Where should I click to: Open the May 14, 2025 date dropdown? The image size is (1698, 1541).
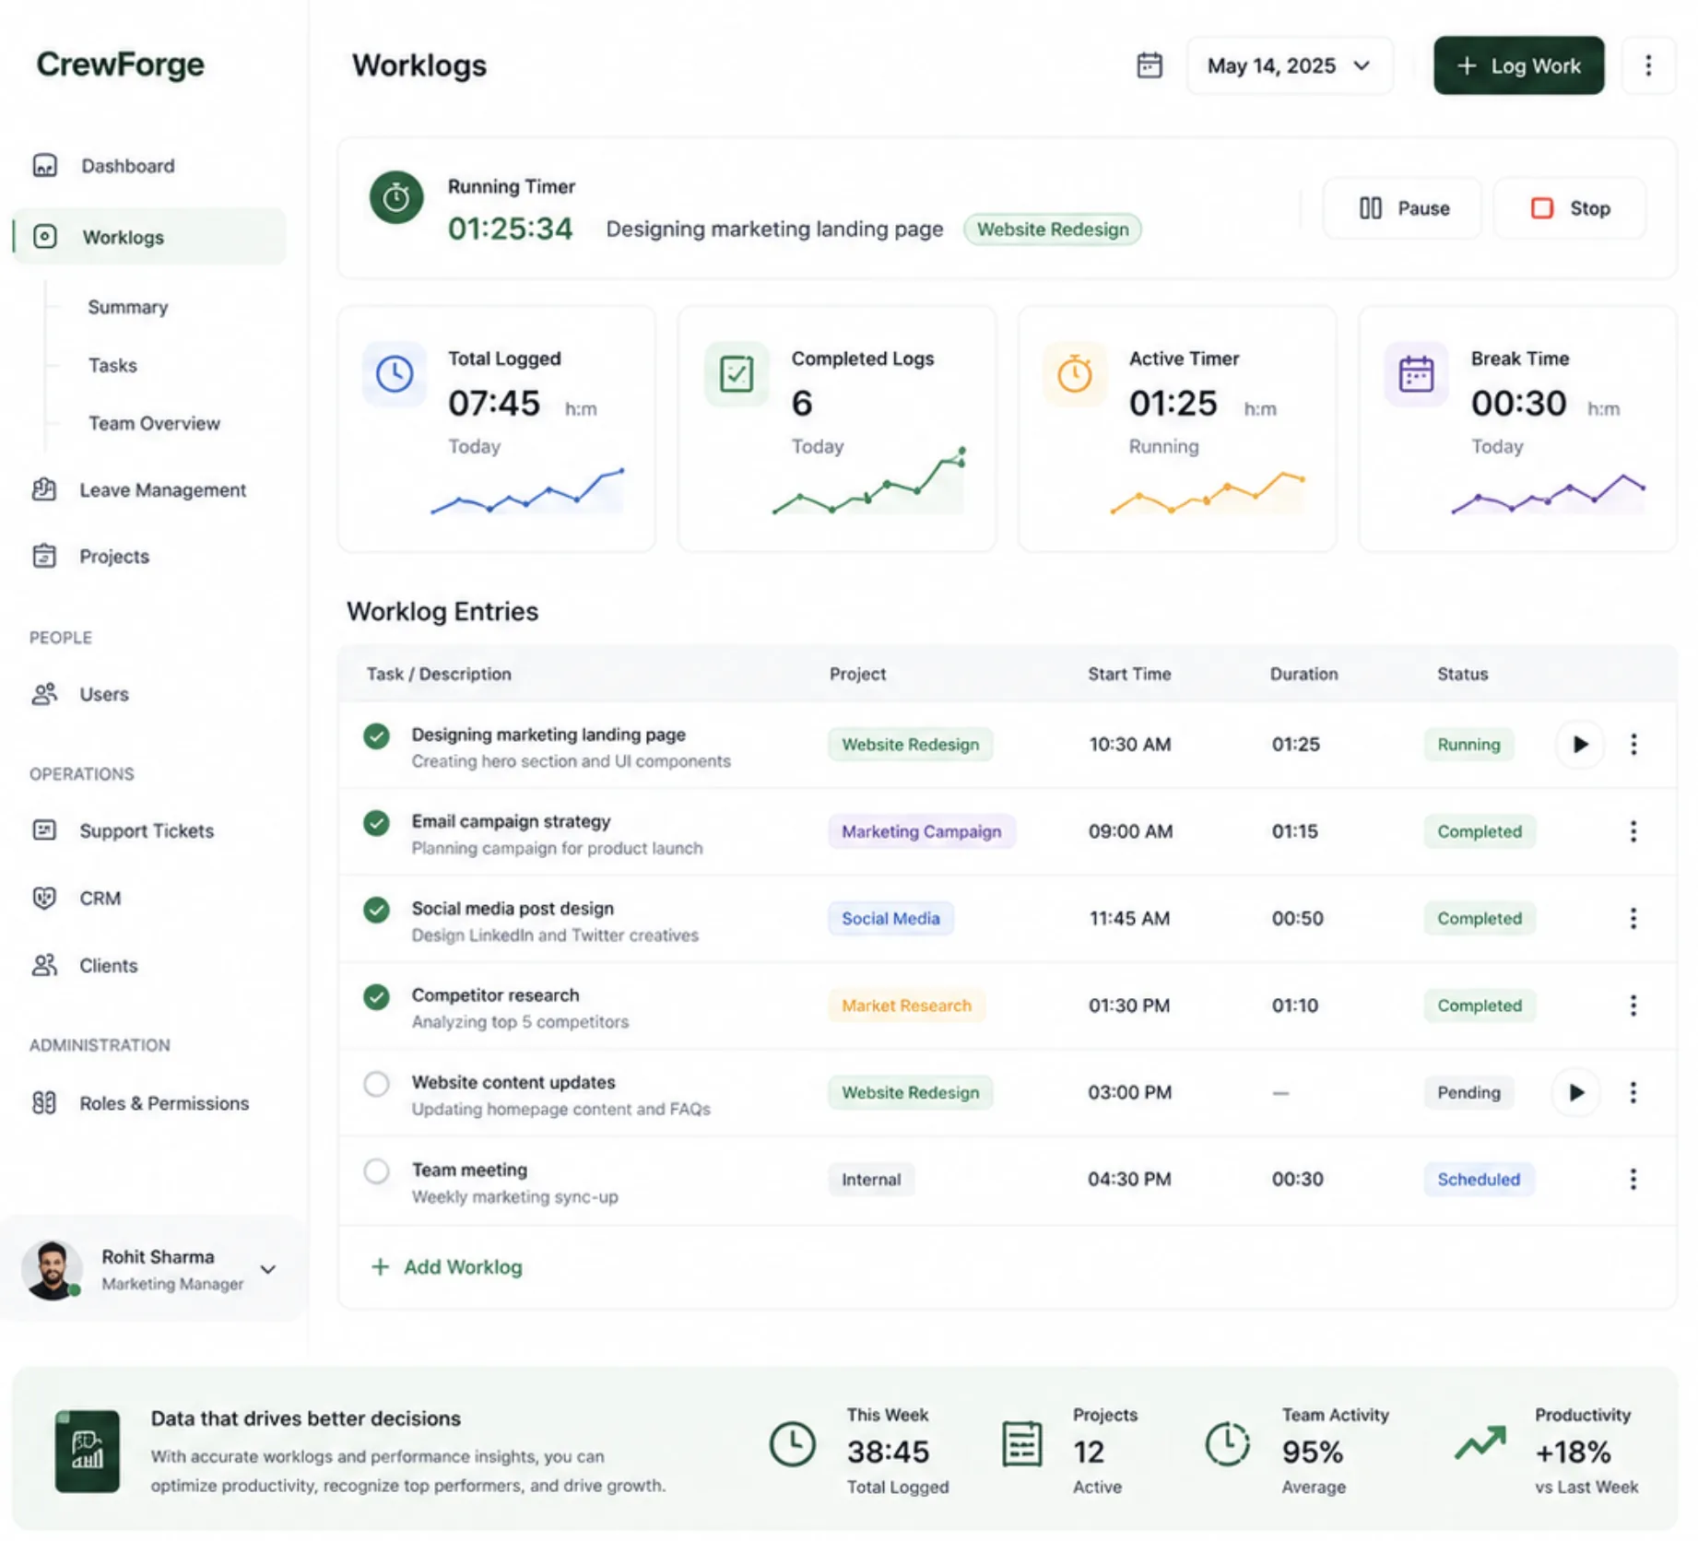click(1289, 65)
